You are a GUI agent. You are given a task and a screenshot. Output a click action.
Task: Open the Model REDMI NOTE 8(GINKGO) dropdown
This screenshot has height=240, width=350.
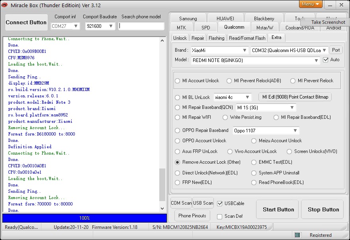coord(255,60)
